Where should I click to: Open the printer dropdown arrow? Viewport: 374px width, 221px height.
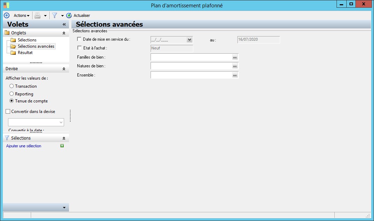click(45, 15)
